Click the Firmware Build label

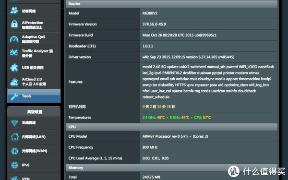coord(81,35)
